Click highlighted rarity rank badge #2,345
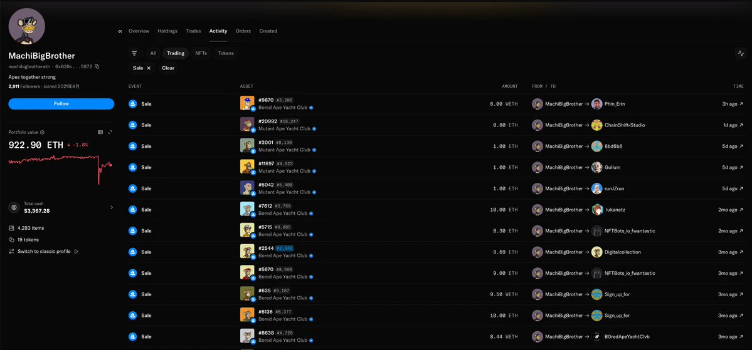 click(285, 248)
